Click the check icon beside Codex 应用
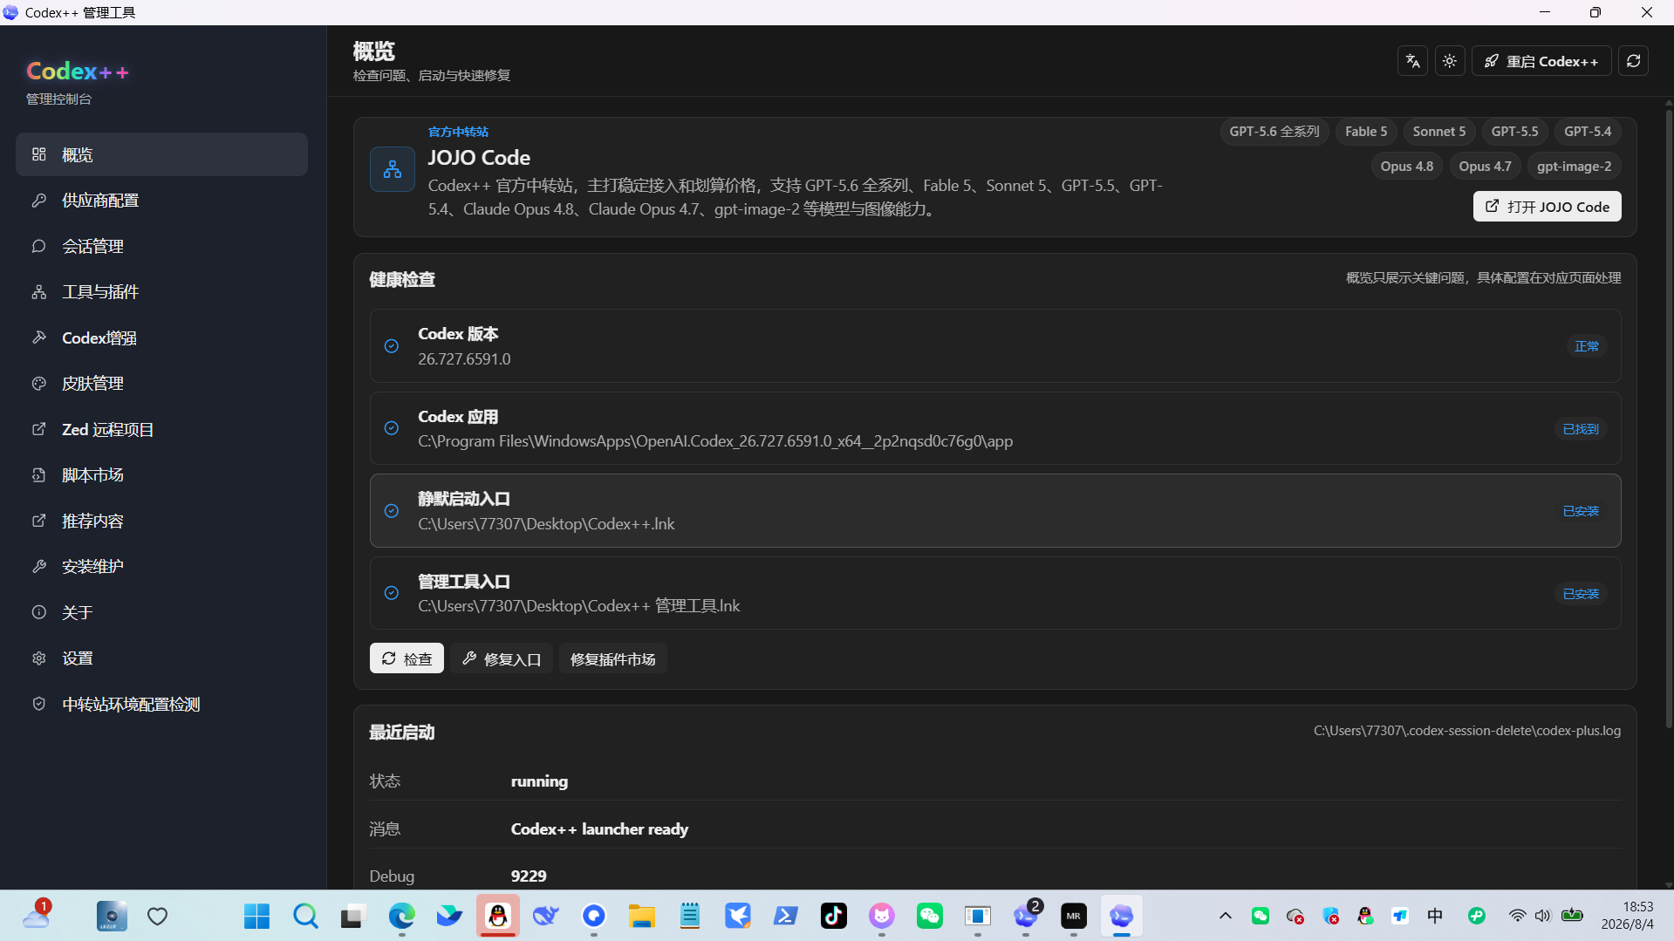The width and height of the screenshot is (1674, 941). click(392, 428)
